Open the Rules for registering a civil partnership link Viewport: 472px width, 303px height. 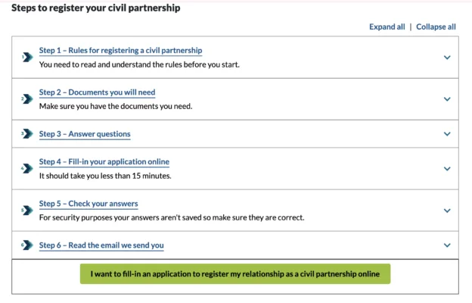pos(121,51)
